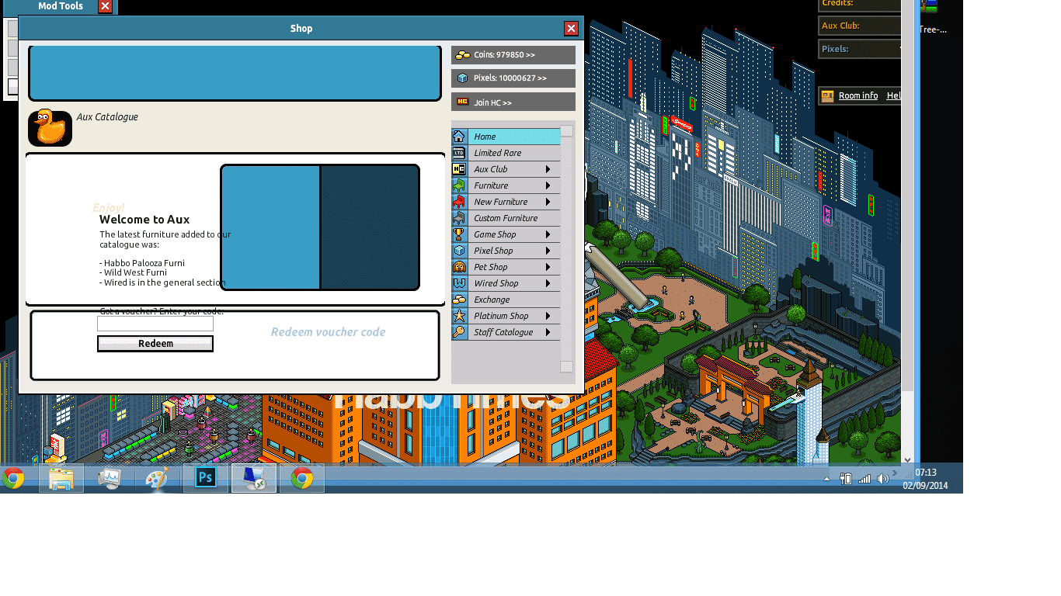The height and width of the screenshot is (596, 1061).
Task: Click the star icon for Platinum Shop
Action: point(459,316)
